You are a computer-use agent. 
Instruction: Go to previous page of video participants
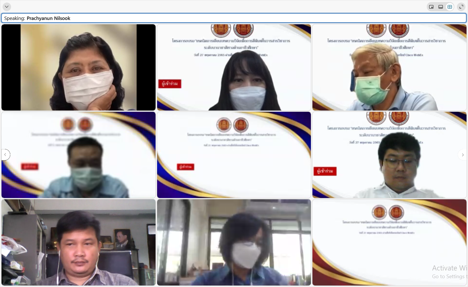coord(5,155)
